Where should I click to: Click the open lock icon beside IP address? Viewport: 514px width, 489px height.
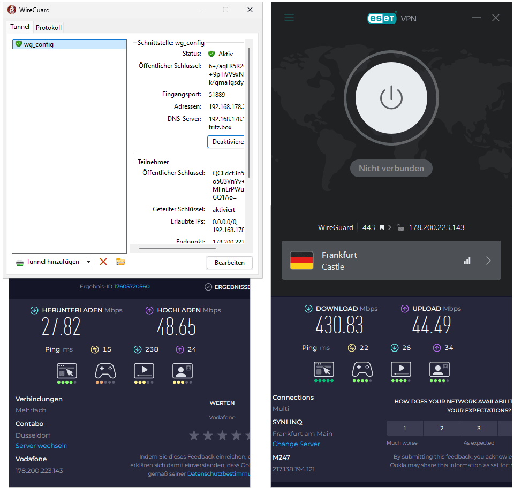[x=400, y=227]
